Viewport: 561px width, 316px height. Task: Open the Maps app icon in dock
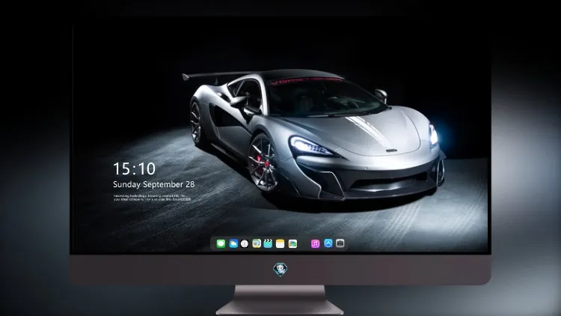[x=257, y=243]
